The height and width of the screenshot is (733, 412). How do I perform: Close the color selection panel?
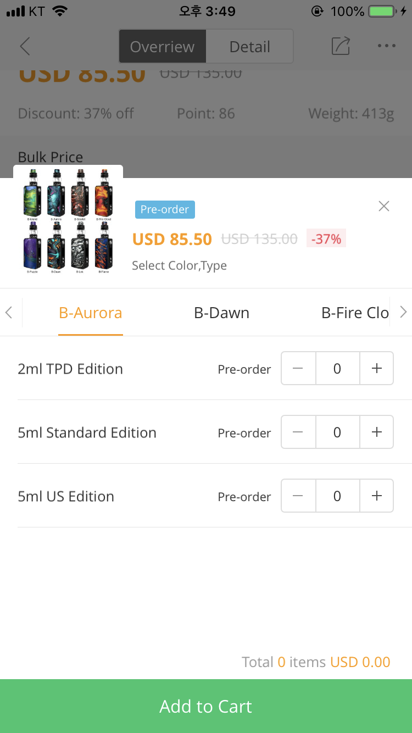384,206
